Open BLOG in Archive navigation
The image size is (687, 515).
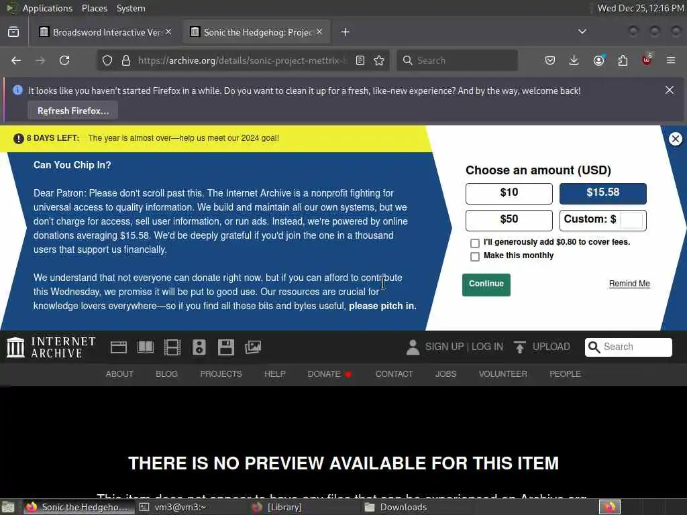coord(167,374)
